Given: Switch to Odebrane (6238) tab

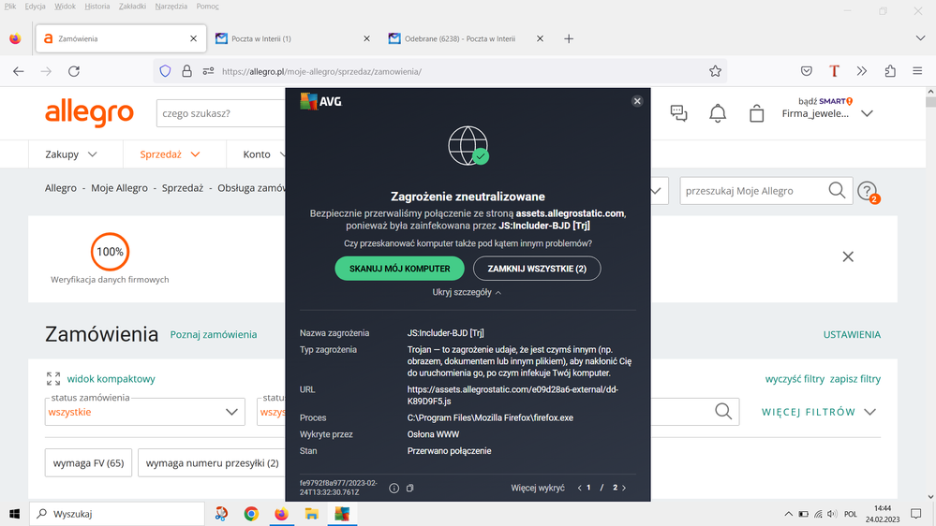Looking at the screenshot, I should point(466,38).
